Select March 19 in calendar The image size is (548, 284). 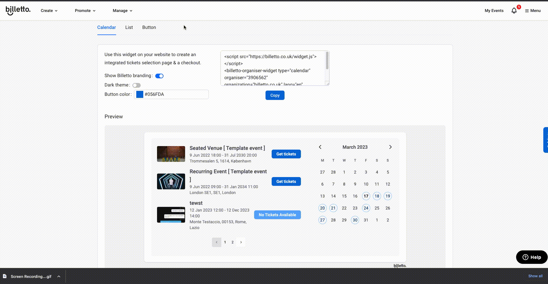tap(388, 196)
